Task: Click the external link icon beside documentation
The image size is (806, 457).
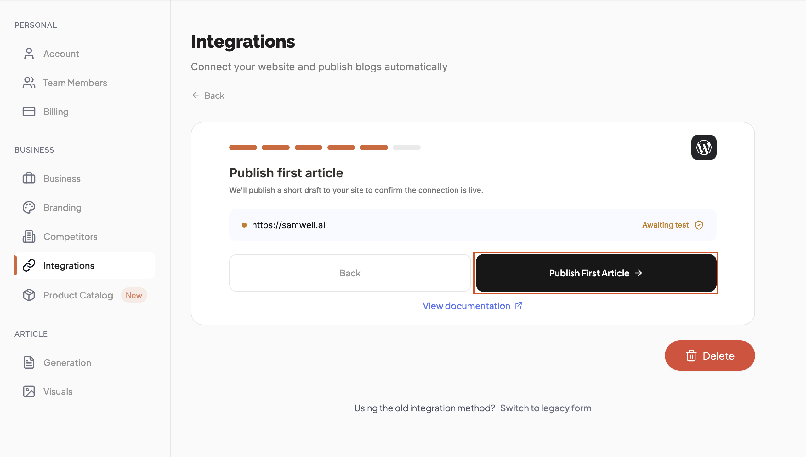Action: click(x=519, y=306)
